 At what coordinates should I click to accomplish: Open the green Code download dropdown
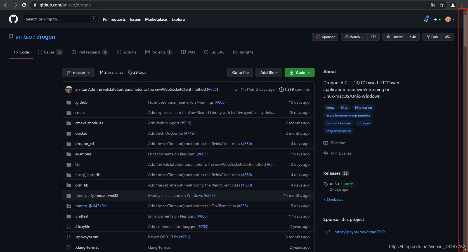(299, 73)
